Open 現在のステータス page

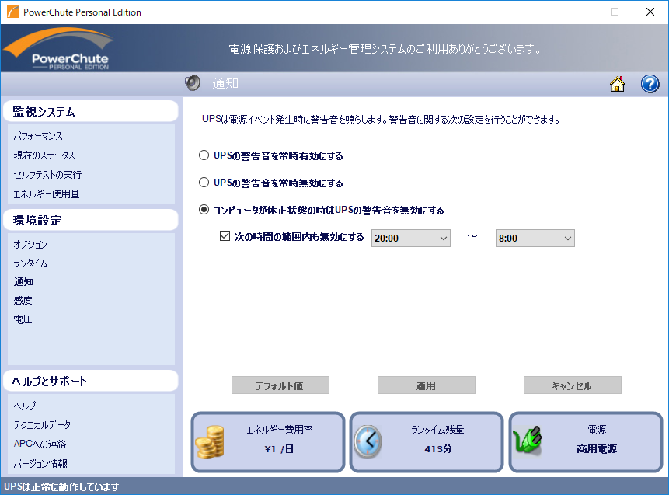44,155
